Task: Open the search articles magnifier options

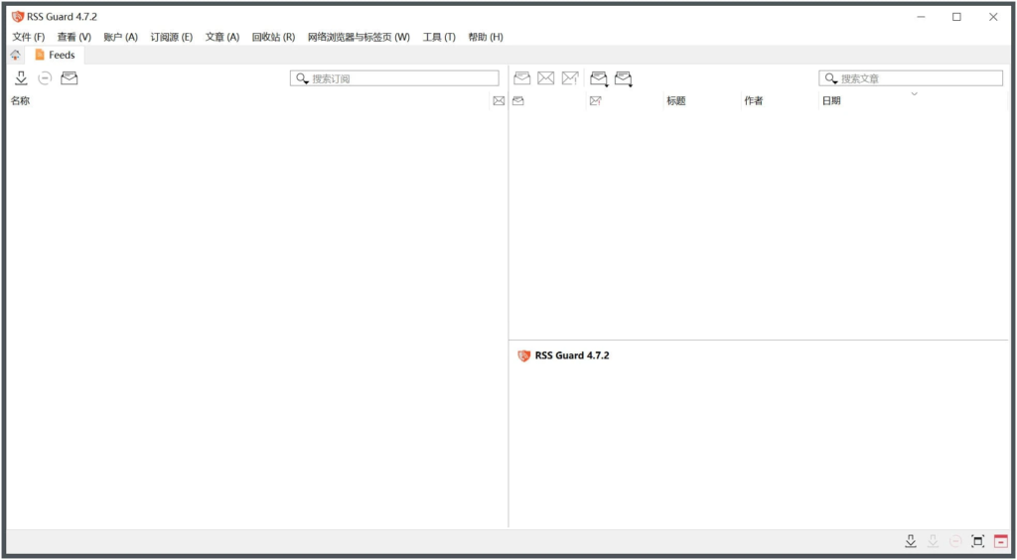Action: (831, 78)
